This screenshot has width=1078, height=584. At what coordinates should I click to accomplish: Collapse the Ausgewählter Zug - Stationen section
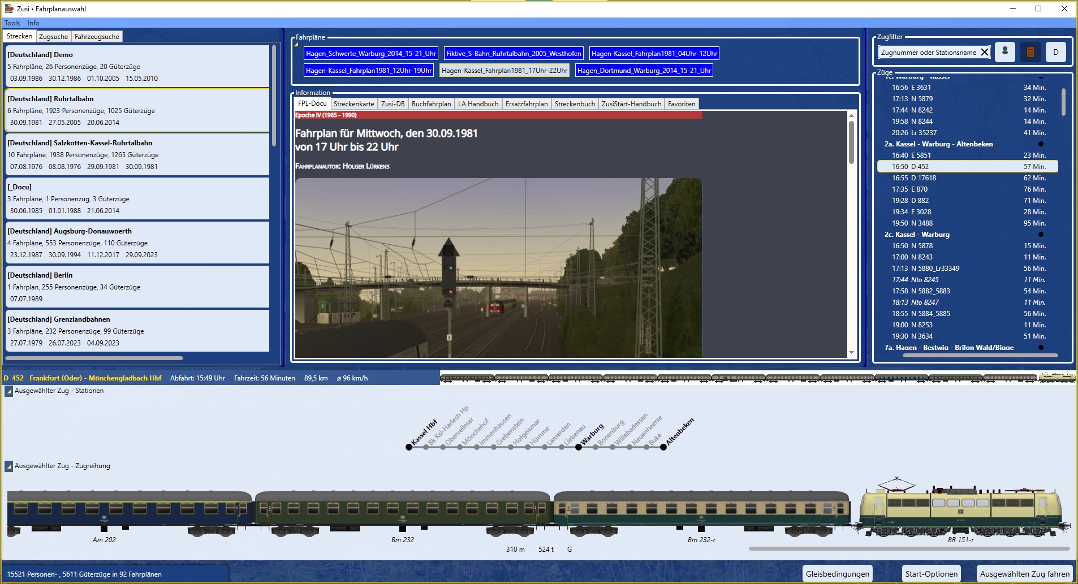pyautogui.click(x=9, y=391)
